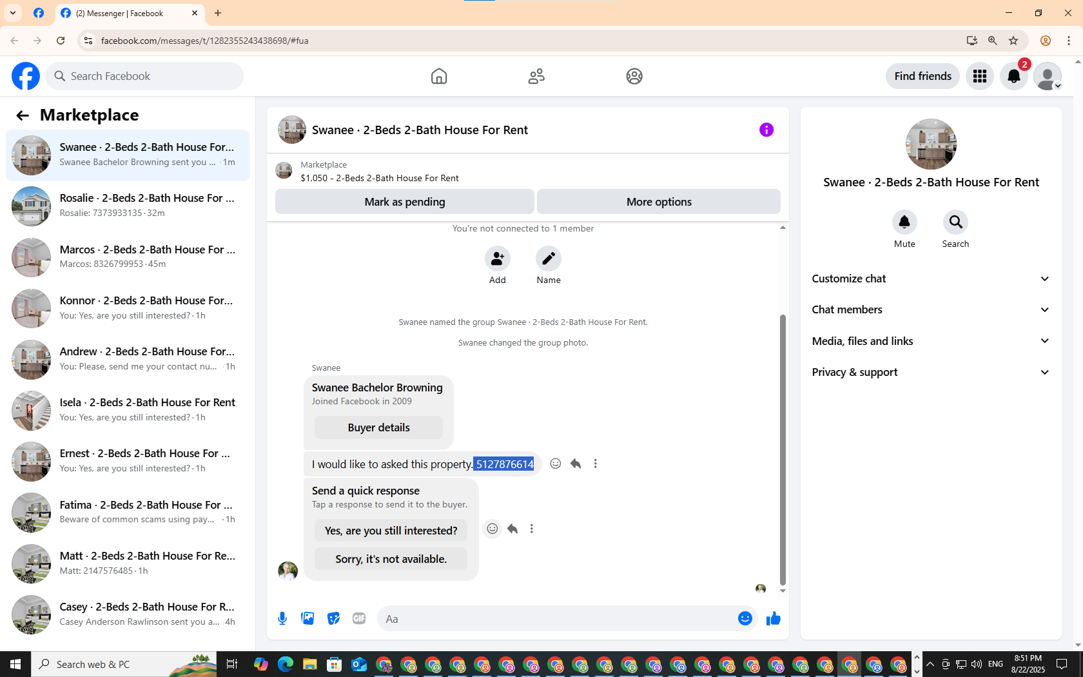Open the Groups icon in top navigation
Image resolution: width=1083 pixels, height=677 pixels.
pos(634,76)
